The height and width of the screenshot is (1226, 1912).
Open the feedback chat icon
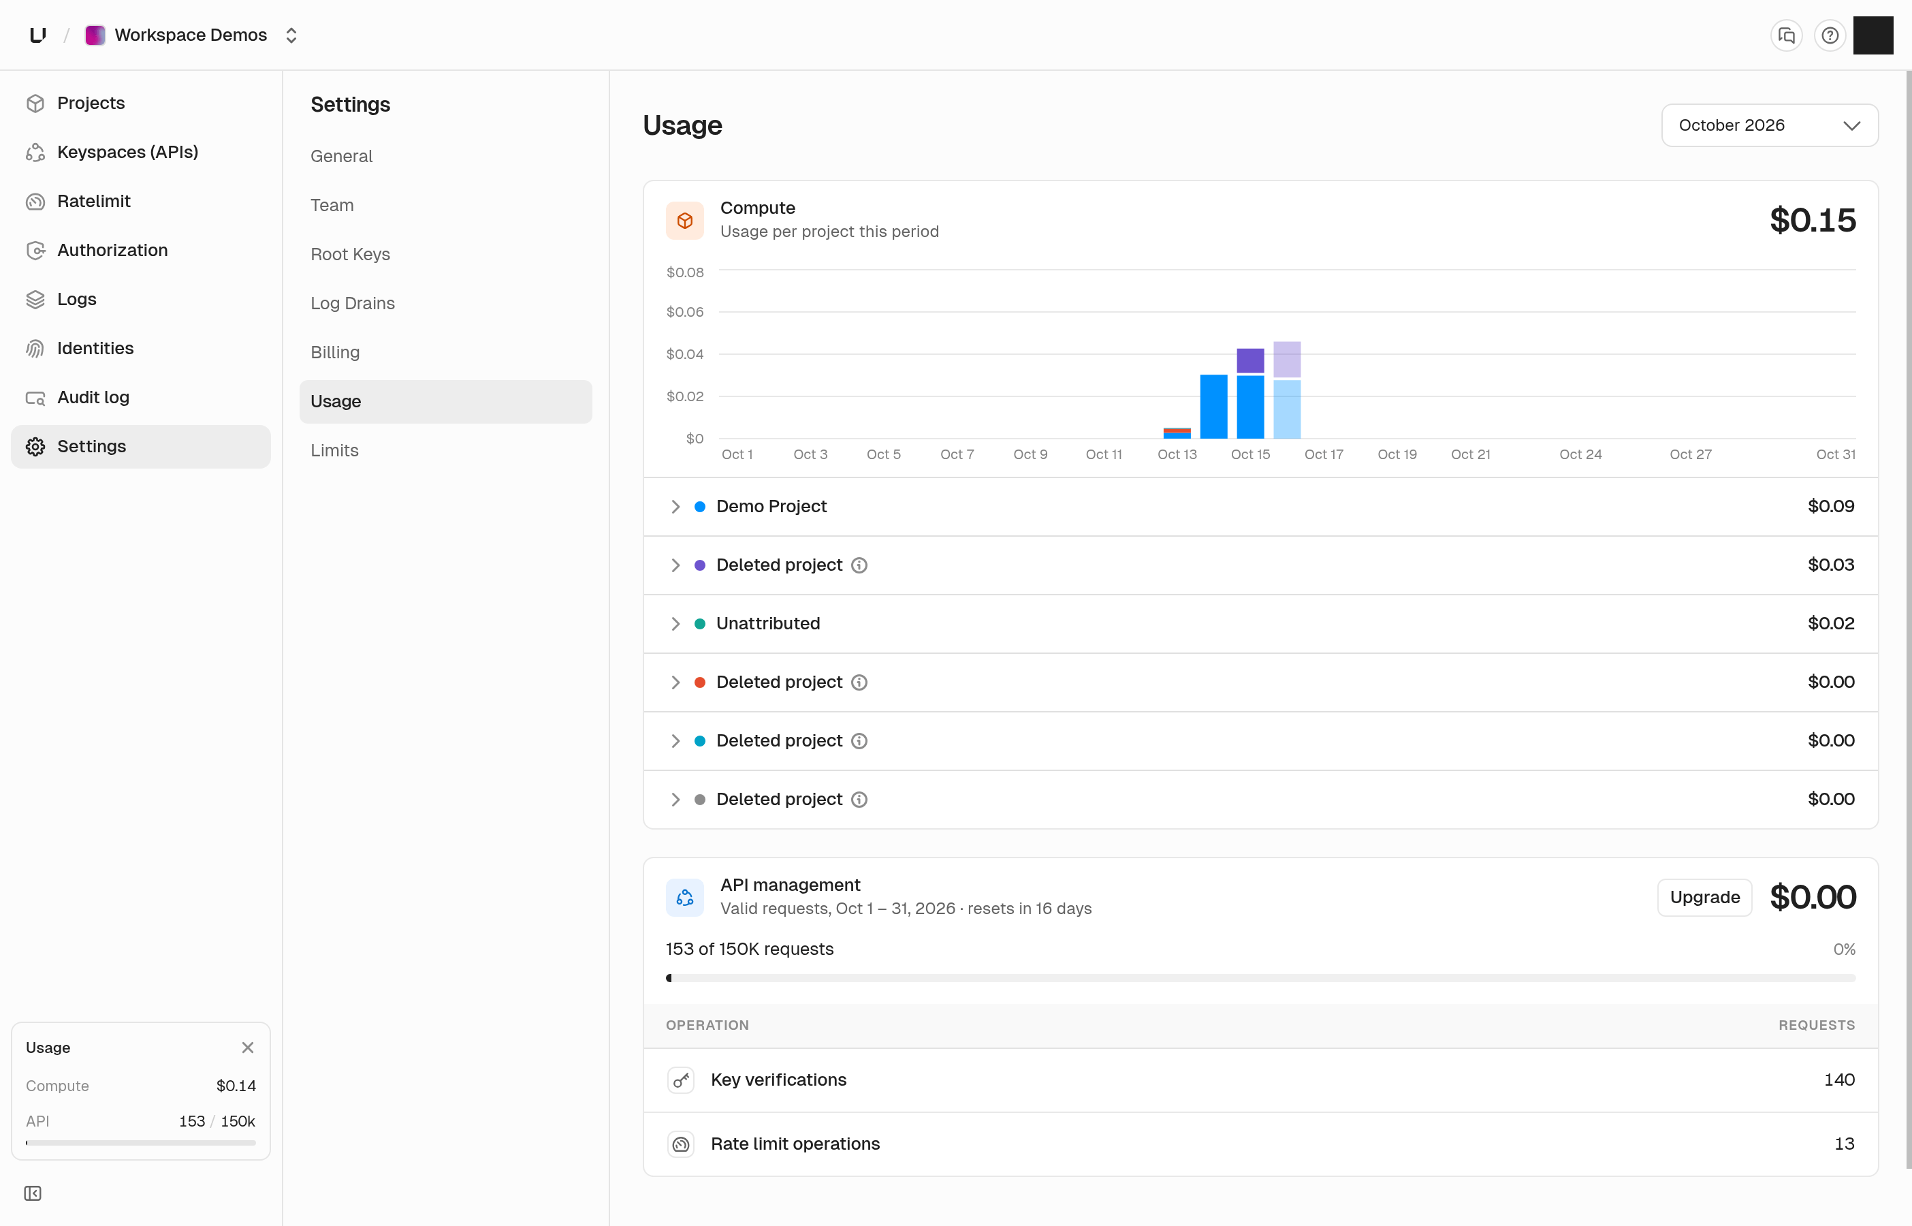tap(1786, 35)
